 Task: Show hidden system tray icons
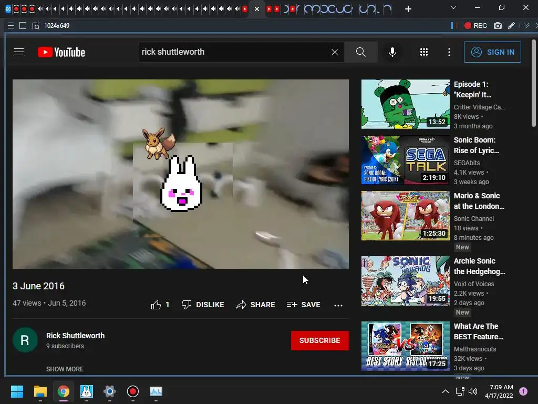click(x=446, y=391)
